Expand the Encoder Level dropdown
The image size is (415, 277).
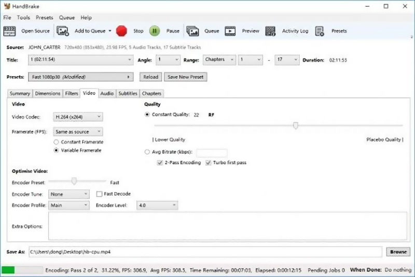point(157,206)
